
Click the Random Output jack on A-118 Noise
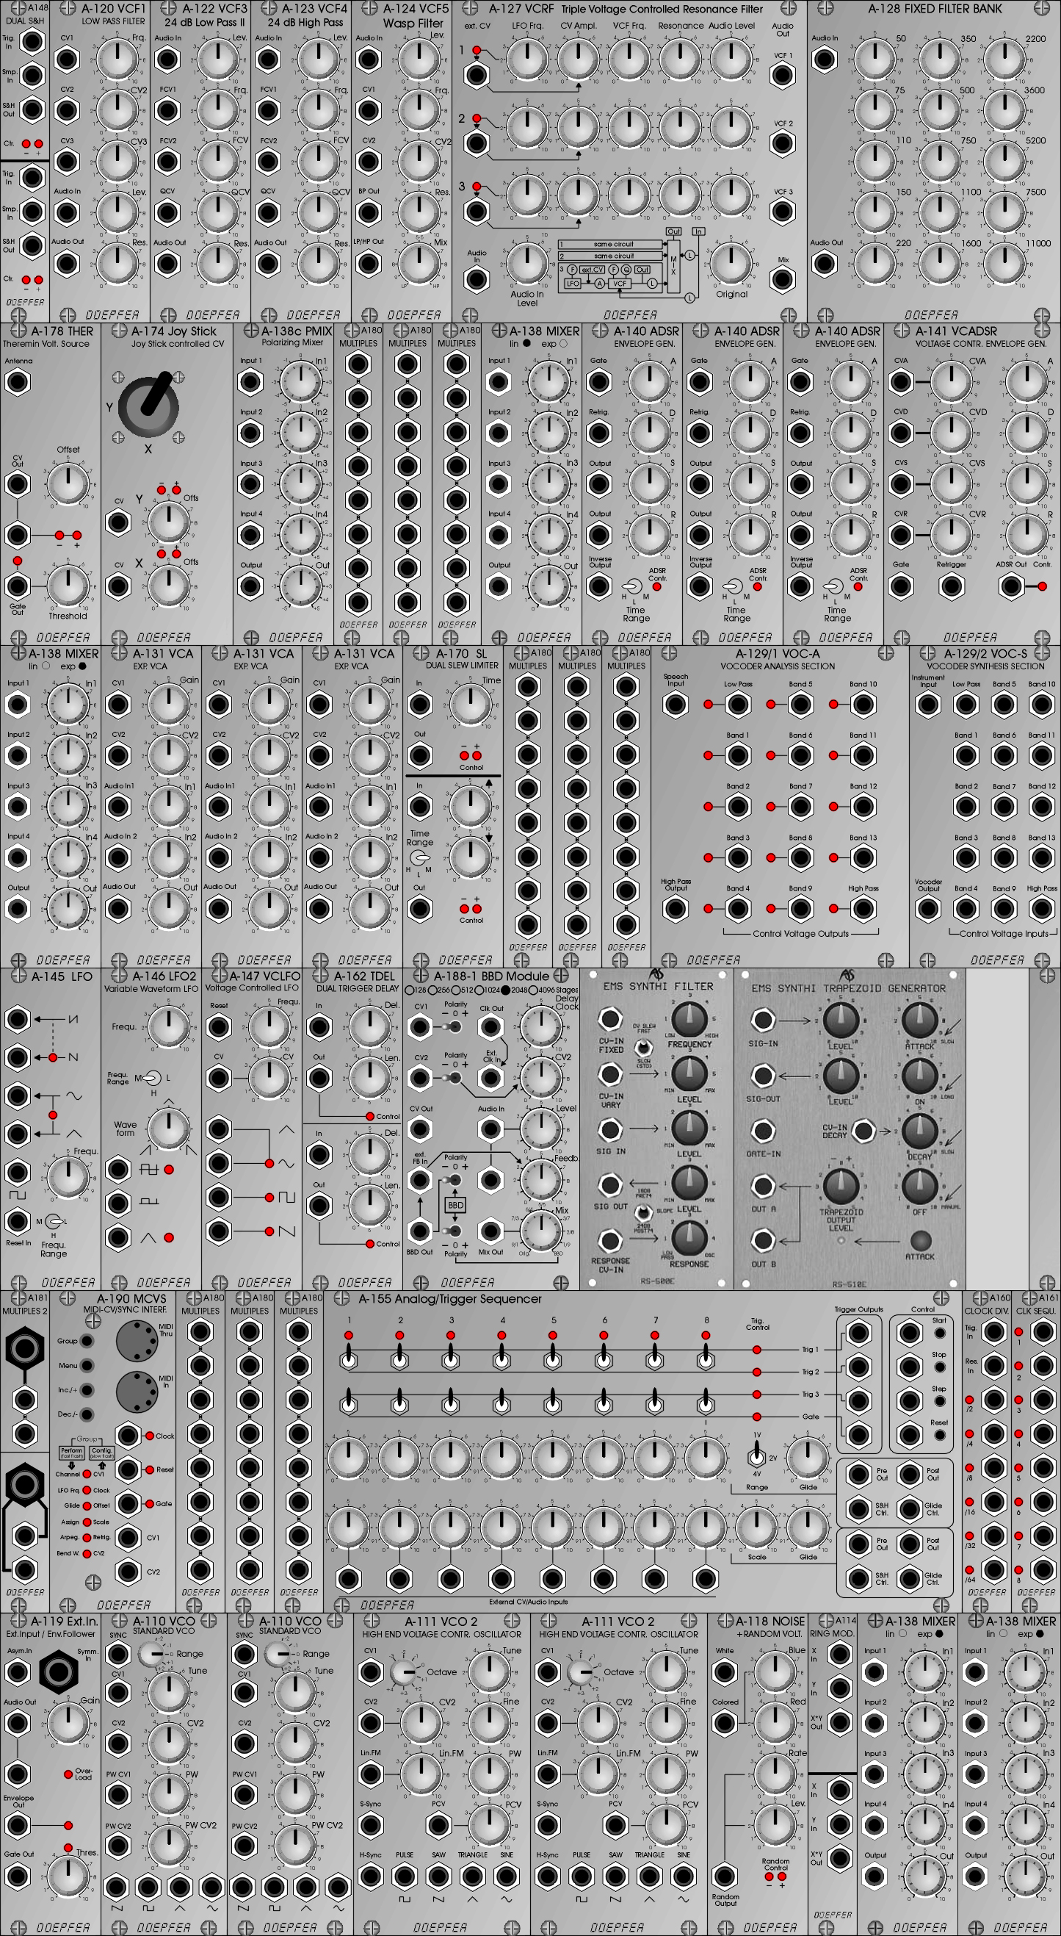pos(725,1876)
